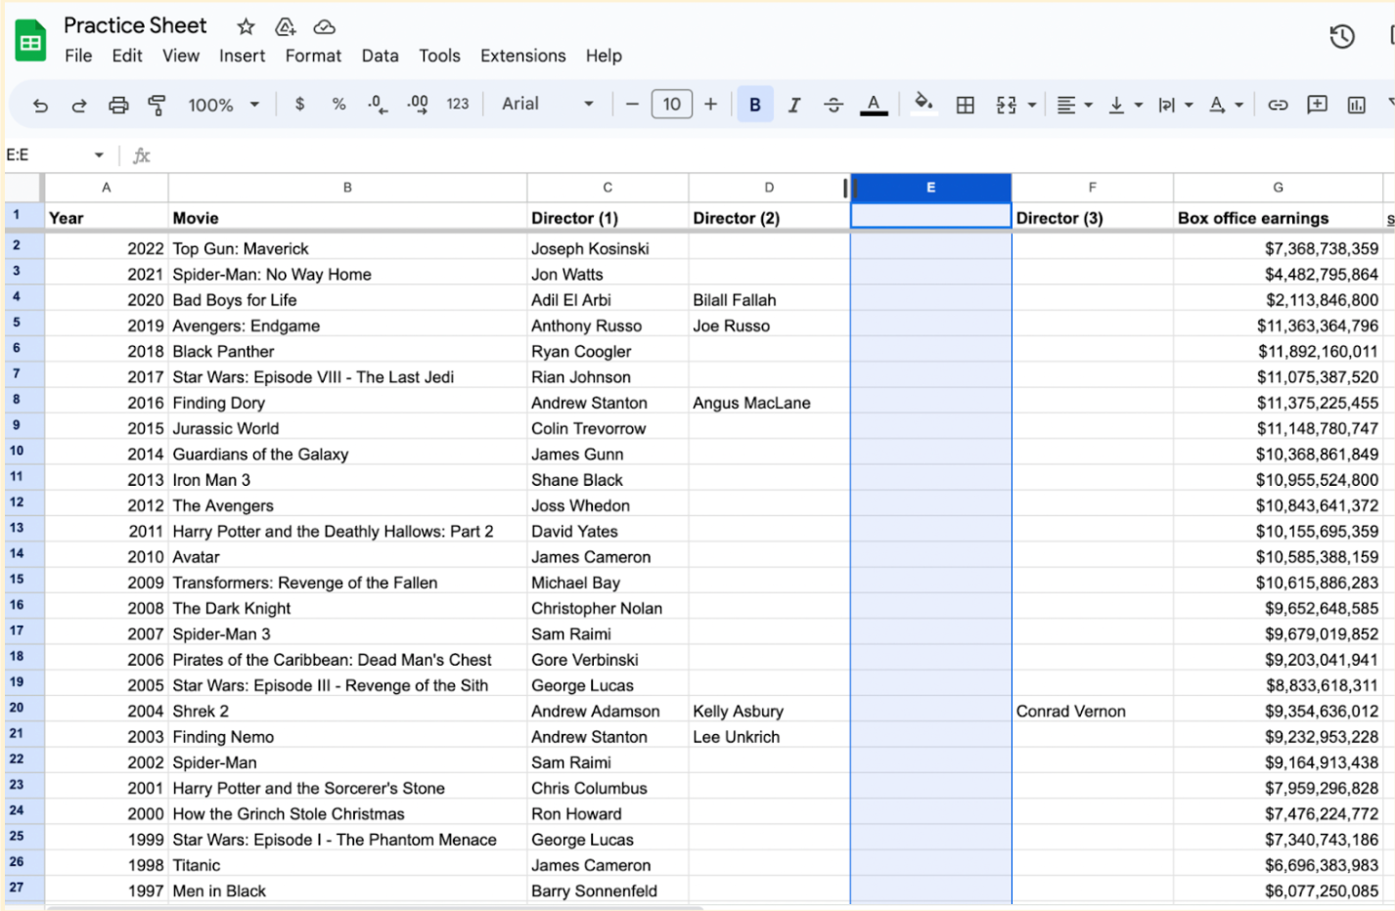Click the Director (2) header cell

click(769, 218)
